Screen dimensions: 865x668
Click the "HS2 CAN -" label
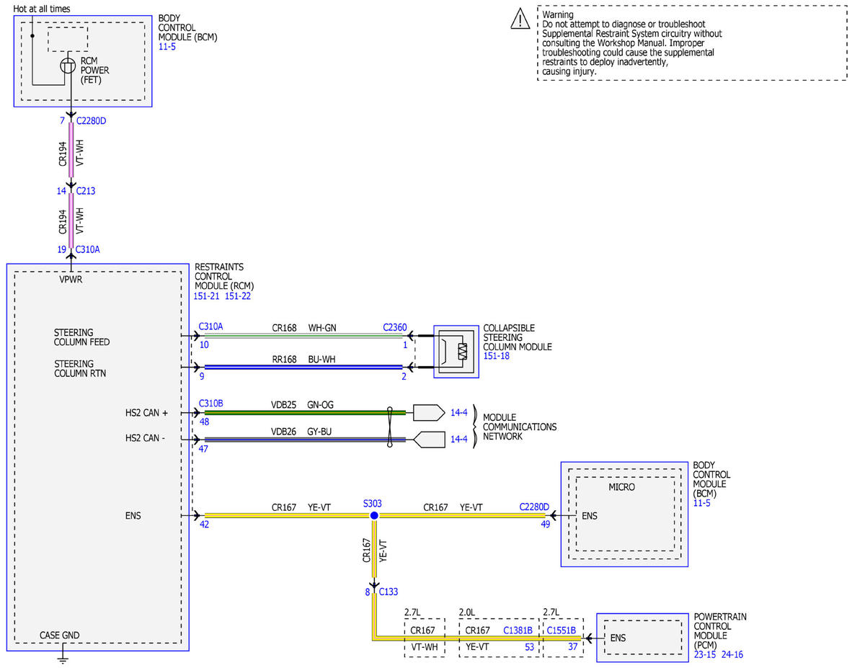click(145, 439)
